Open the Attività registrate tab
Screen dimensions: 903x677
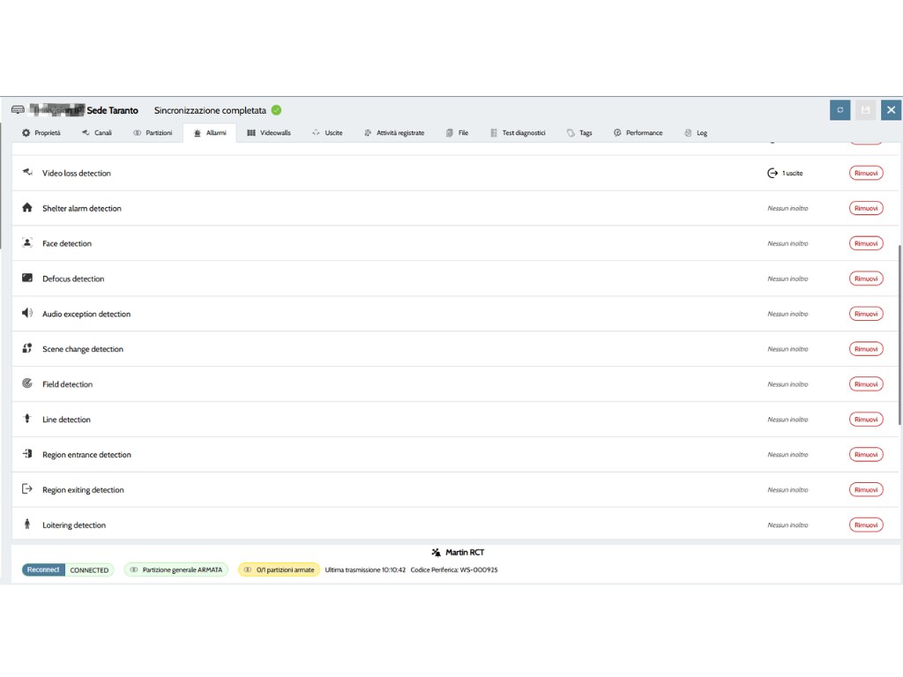tap(394, 133)
